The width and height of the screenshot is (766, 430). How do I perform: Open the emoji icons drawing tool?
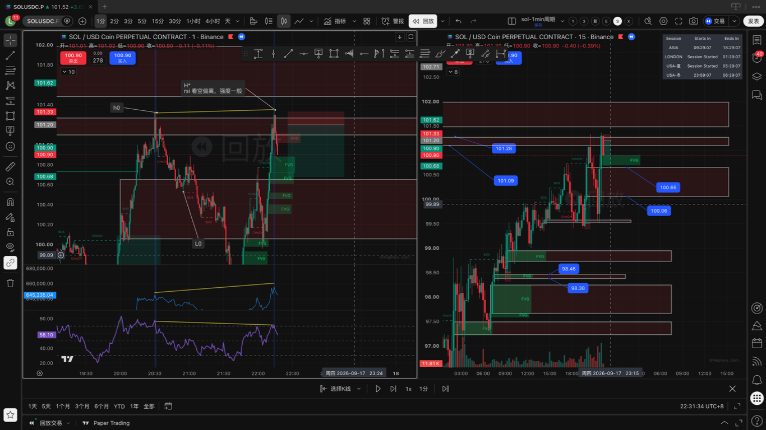10,146
